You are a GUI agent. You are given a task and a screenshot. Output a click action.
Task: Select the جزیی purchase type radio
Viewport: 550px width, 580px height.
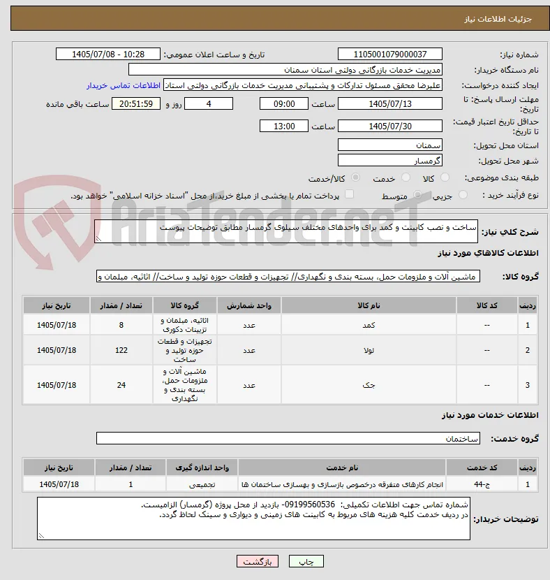(x=463, y=194)
